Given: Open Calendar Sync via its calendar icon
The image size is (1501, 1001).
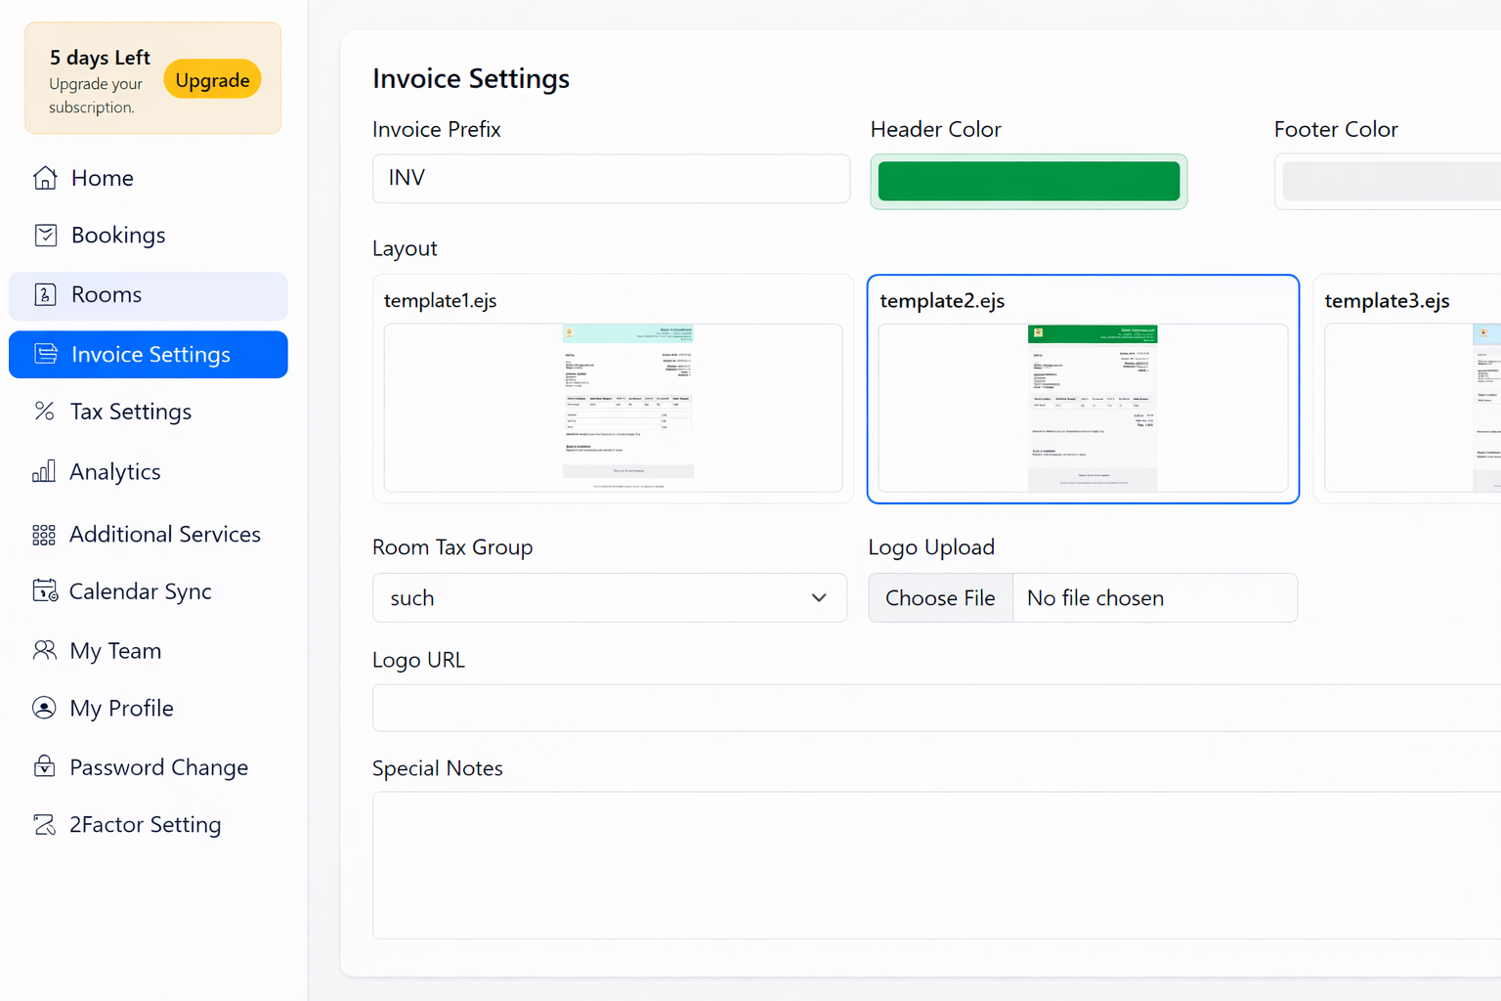Looking at the screenshot, I should pyautogui.click(x=45, y=590).
